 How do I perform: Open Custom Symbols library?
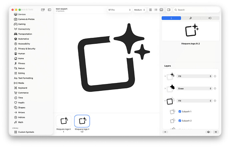pyautogui.click(x=24, y=132)
